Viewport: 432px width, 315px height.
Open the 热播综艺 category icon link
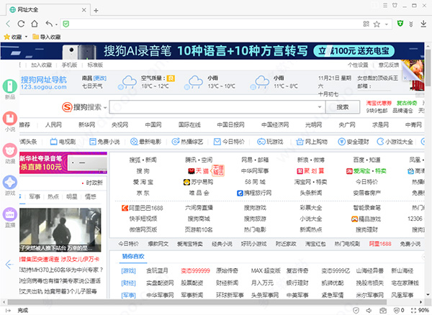(x=187, y=142)
